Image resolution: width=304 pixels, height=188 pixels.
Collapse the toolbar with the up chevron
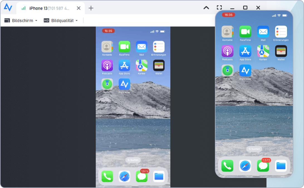[206, 8]
